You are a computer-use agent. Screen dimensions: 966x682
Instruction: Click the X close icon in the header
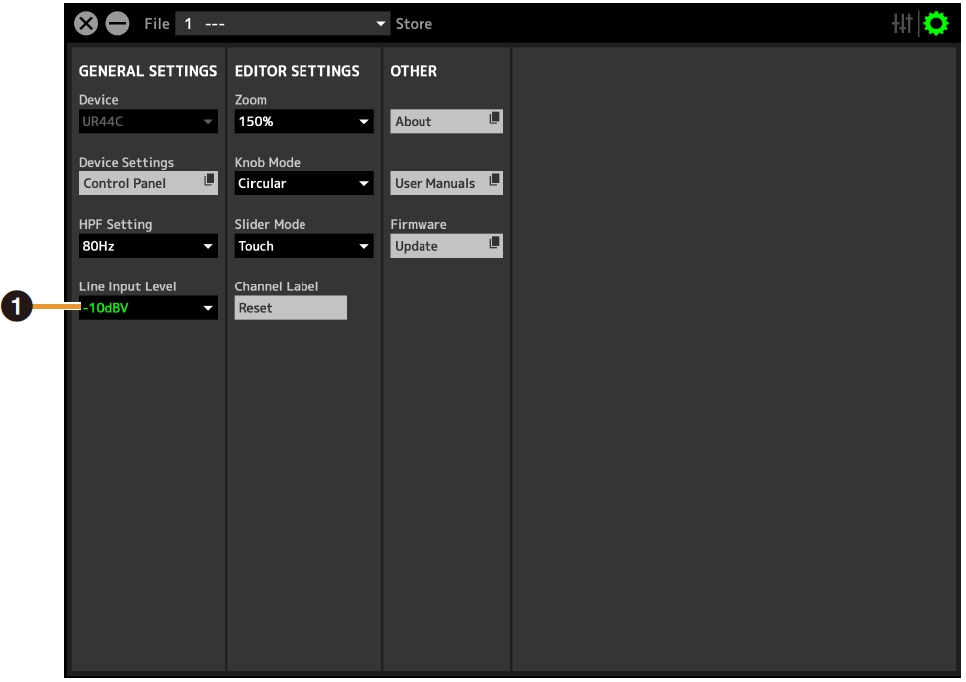(87, 24)
